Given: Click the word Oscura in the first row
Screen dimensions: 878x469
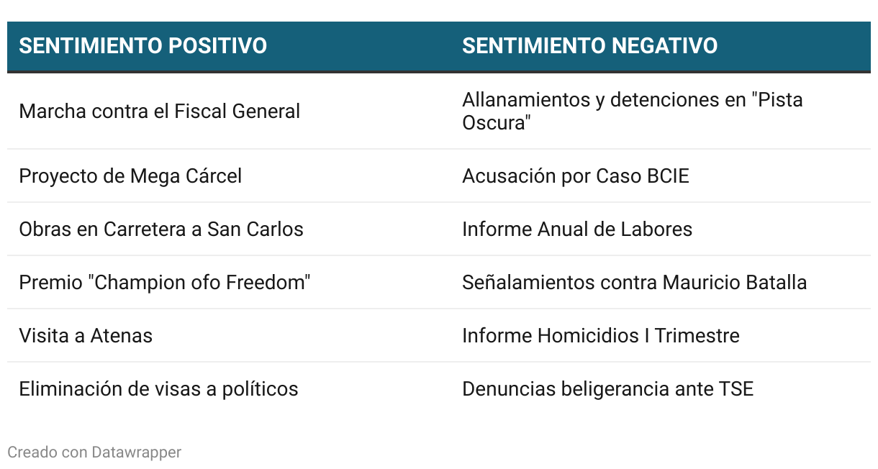Looking at the screenshot, I should pos(497,123).
